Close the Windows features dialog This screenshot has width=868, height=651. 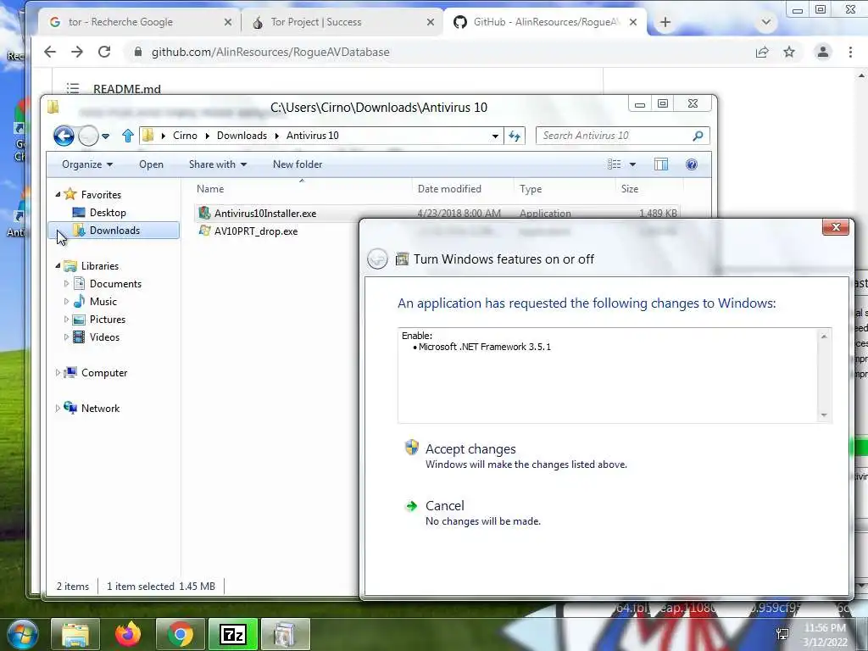pyautogui.click(x=836, y=227)
